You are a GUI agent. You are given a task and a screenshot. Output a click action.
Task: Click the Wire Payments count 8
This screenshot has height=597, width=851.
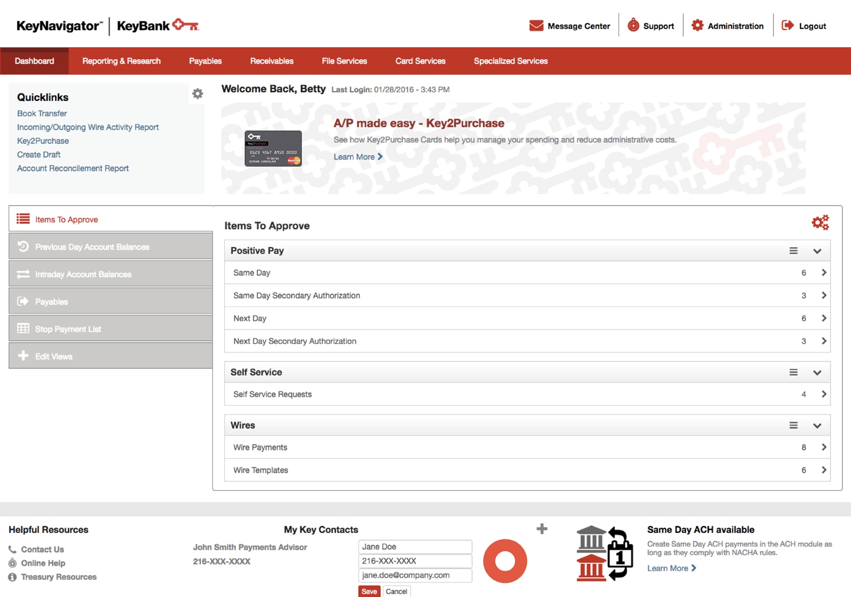(804, 448)
